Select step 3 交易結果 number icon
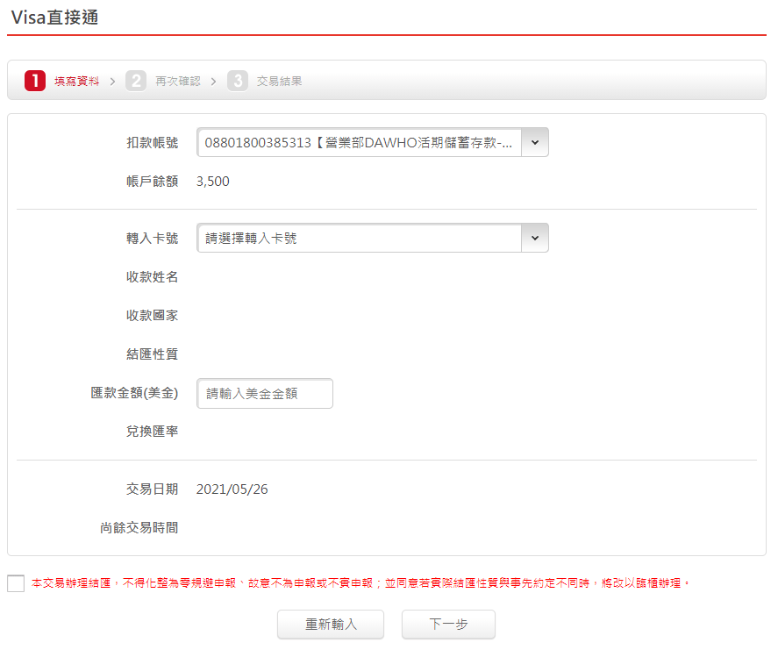 [238, 81]
